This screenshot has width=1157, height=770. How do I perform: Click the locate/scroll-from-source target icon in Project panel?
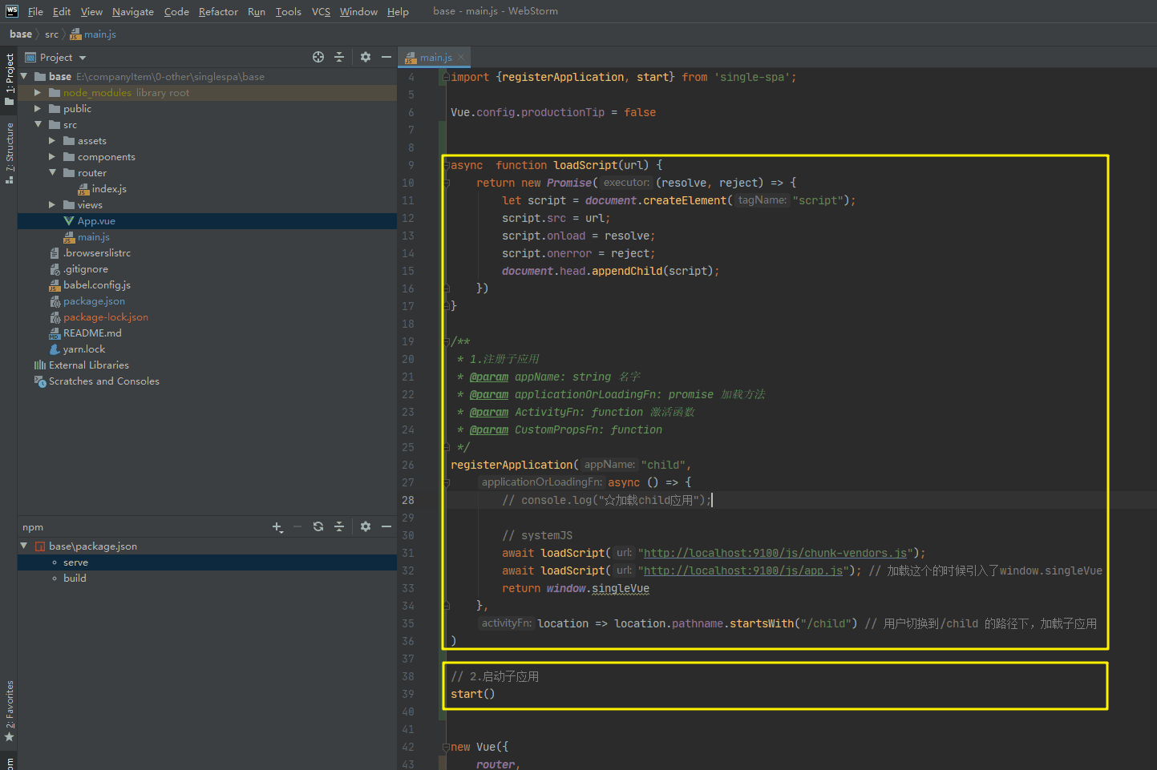tap(318, 57)
